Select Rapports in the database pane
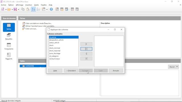182x102 pixels. 9,56
